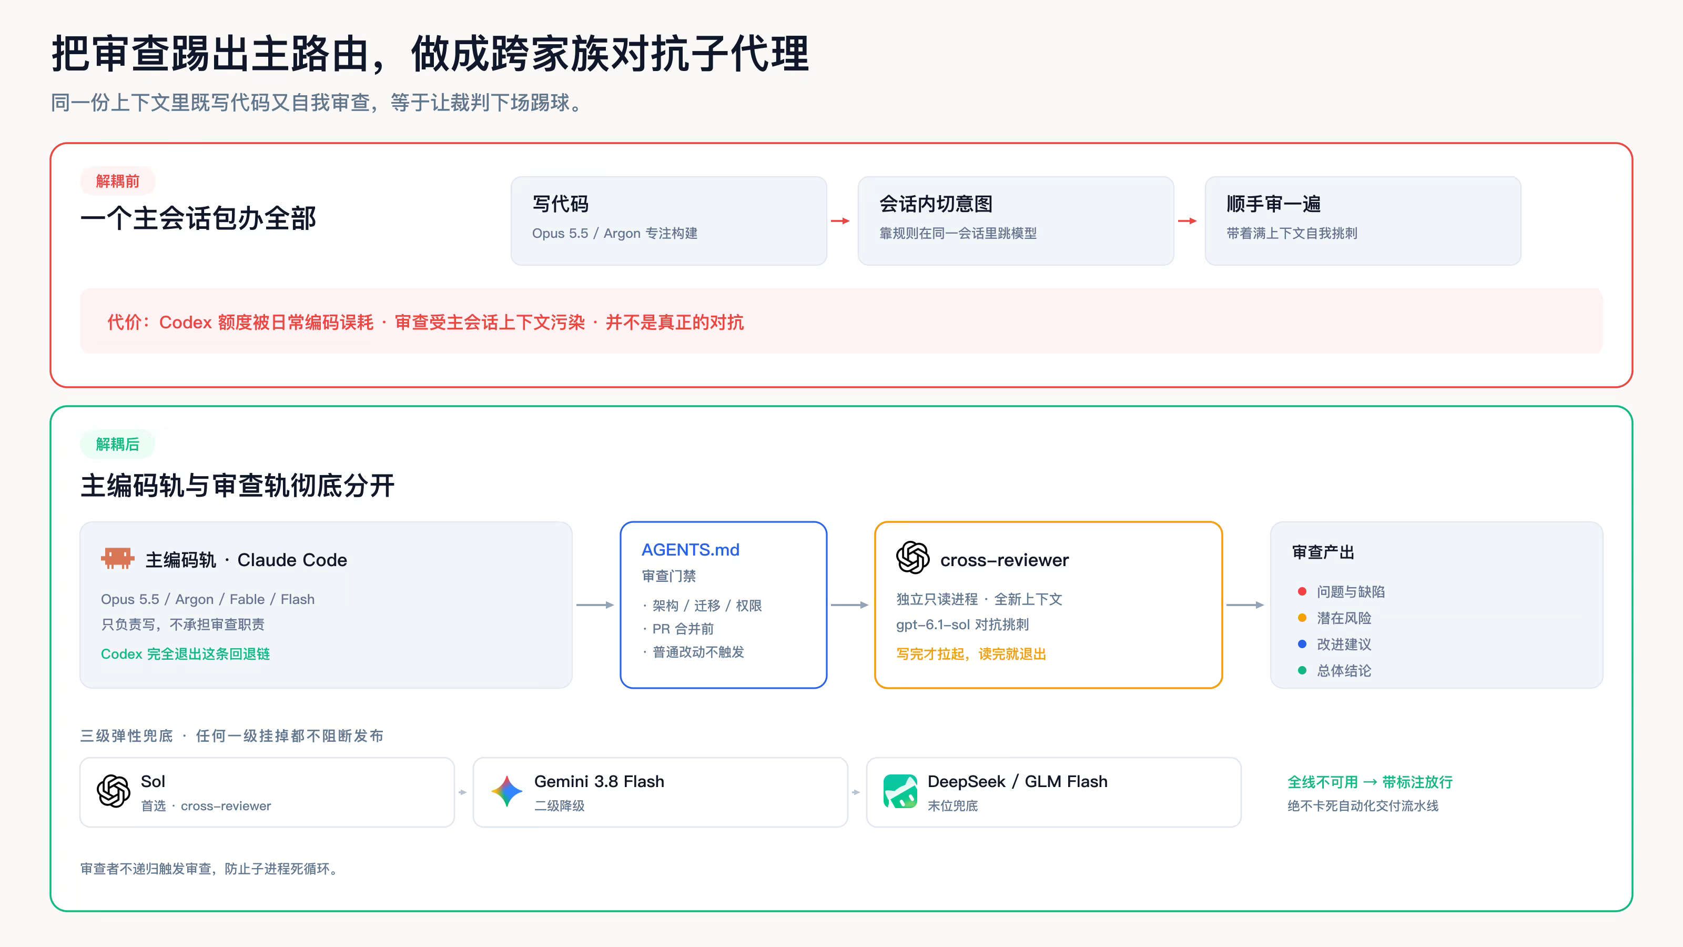
Task: Click the orange dot beside 潜在风险
Action: (x=1302, y=618)
